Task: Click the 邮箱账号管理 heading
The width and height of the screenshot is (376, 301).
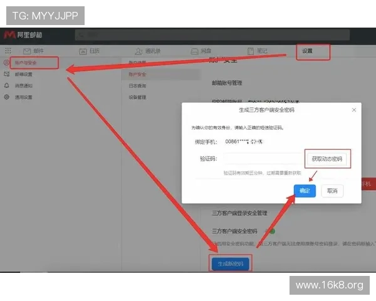Action: [x=227, y=83]
